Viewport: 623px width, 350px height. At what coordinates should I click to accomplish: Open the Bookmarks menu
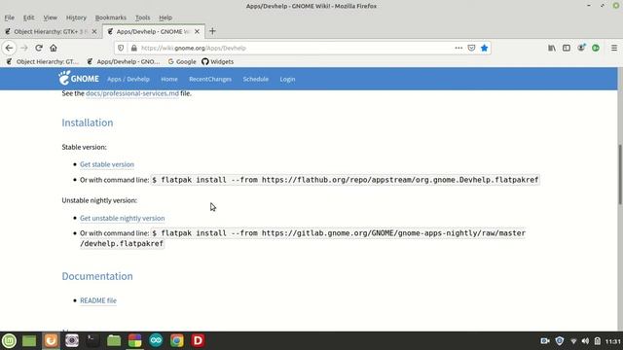point(110,17)
